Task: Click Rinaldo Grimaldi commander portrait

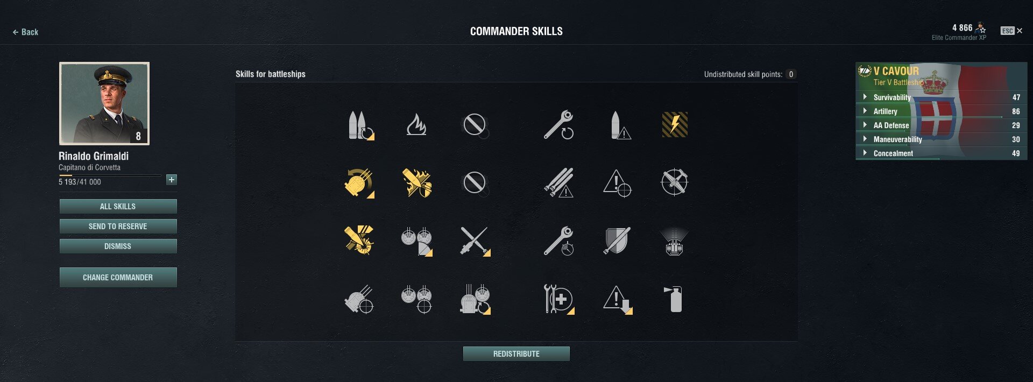Action: tap(104, 103)
